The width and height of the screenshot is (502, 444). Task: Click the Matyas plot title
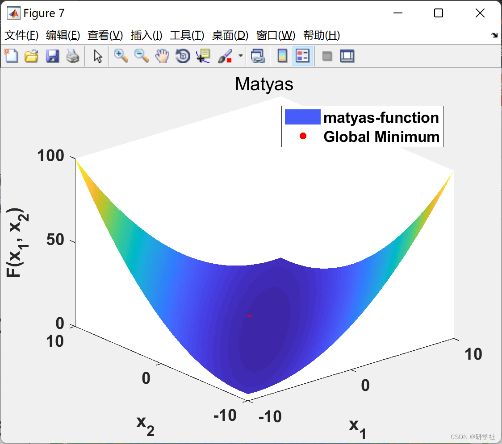(x=264, y=84)
